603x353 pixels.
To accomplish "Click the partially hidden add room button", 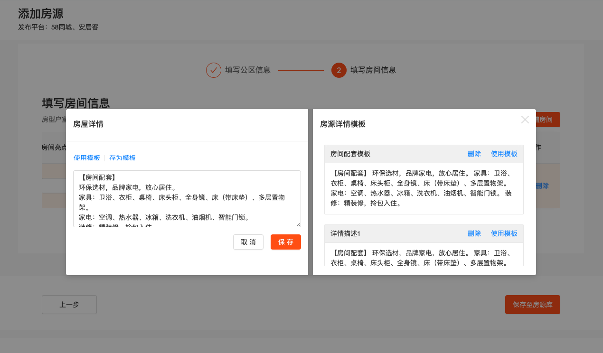I will (548, 120).
